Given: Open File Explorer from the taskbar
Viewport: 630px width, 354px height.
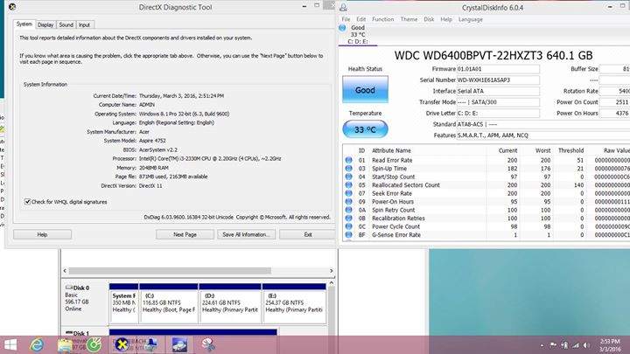Looking at the screenshot, I should (x=65, y=345).
